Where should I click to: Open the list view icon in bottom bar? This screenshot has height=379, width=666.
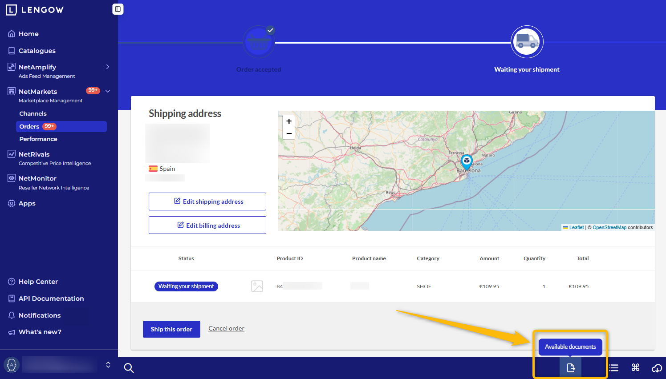(614, 368)
